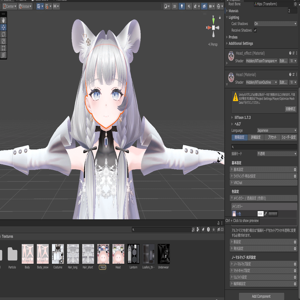Image resolution: width=300 pixels, height=300 pixels.
Task: Click gear icon on 輪郭線設定 row
Action: pos(295,284)
